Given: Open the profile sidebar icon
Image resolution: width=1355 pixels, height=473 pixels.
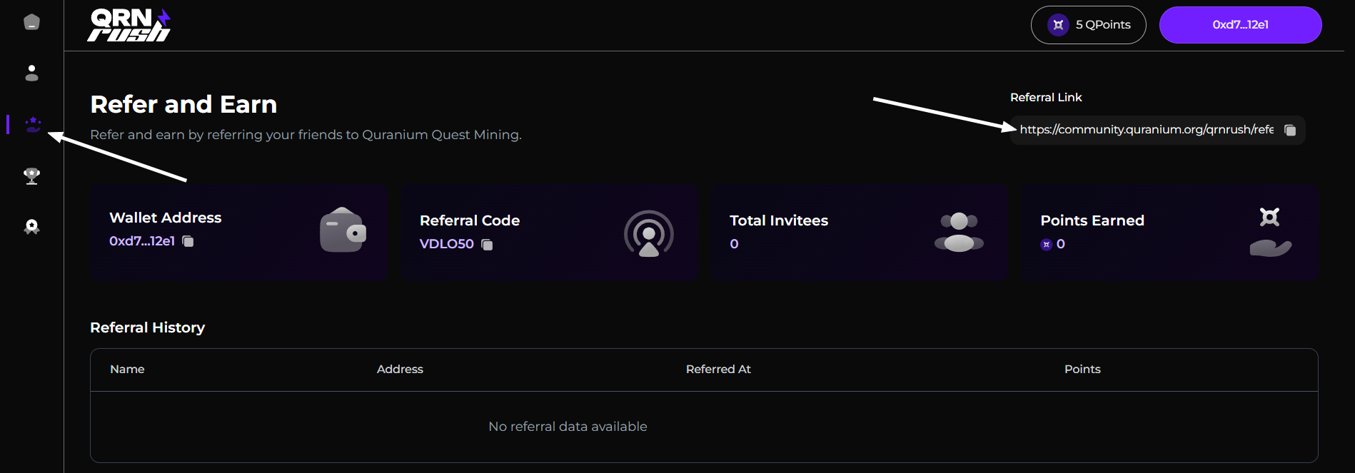Looking at the screenshot, I should [x=31, y=73].
